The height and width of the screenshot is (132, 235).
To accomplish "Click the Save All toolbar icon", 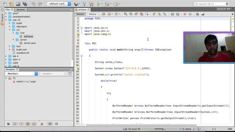I will pyautogui.click(x=25, y=4).
